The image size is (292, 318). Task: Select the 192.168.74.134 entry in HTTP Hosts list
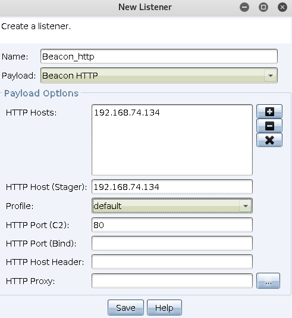[127, 113]
